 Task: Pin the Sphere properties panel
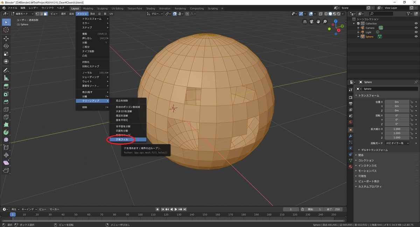(416, 82)
